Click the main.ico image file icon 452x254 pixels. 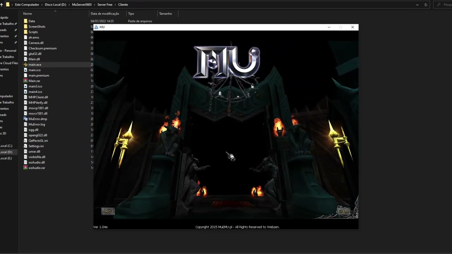[x=25, y=70]
